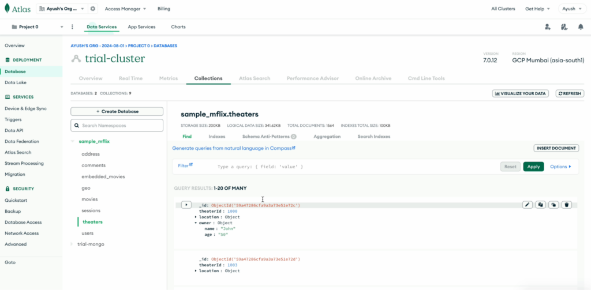Switch to the Indexes tab
The image size is (591, 290).
217,136
